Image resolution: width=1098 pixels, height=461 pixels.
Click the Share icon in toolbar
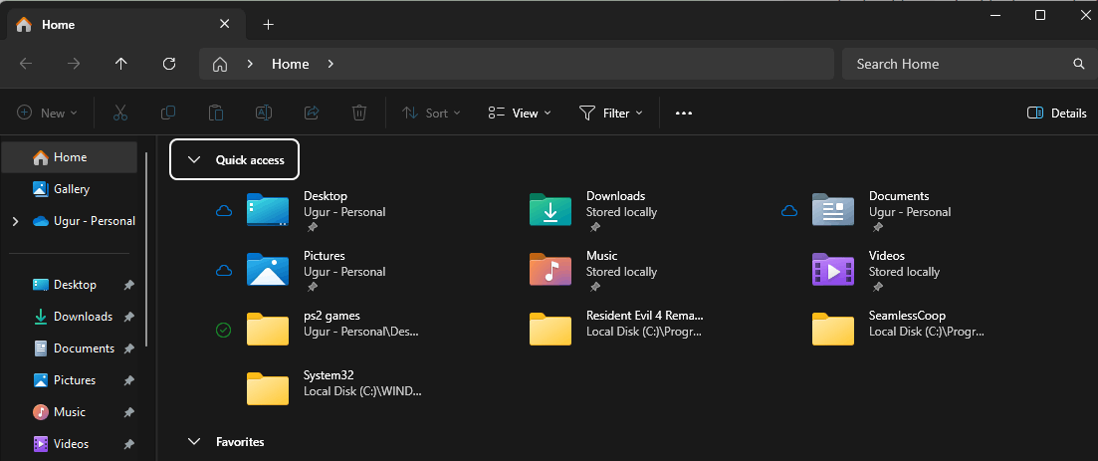click(312, 113)
